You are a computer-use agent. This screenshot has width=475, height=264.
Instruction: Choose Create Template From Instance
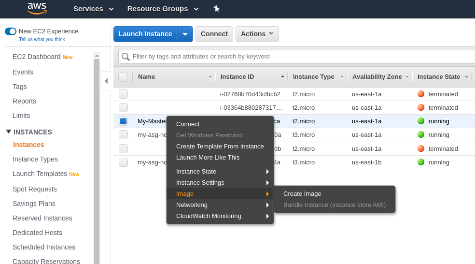[220, 146]
